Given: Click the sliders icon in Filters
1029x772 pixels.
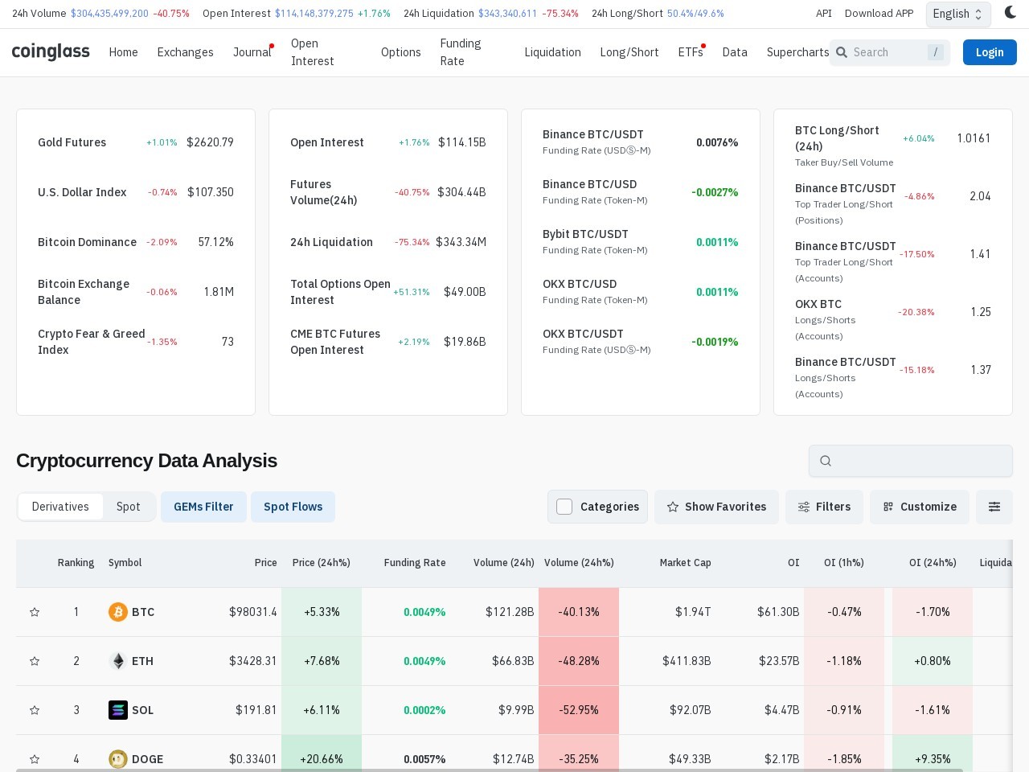Looking at the screenshot, I should [x=804, y=507].
